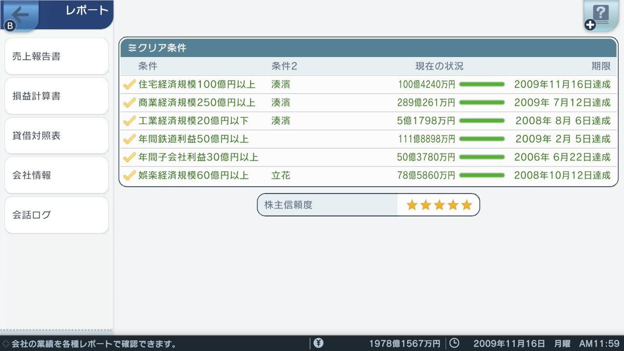Select 娯楽経済規模60億円以上 condition text
Screen dimensions: 624x351
(193, 175)
